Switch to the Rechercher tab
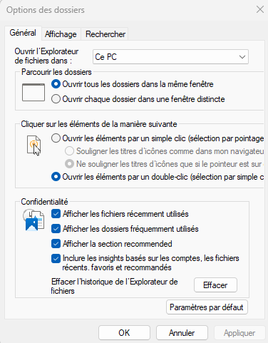 105,34
